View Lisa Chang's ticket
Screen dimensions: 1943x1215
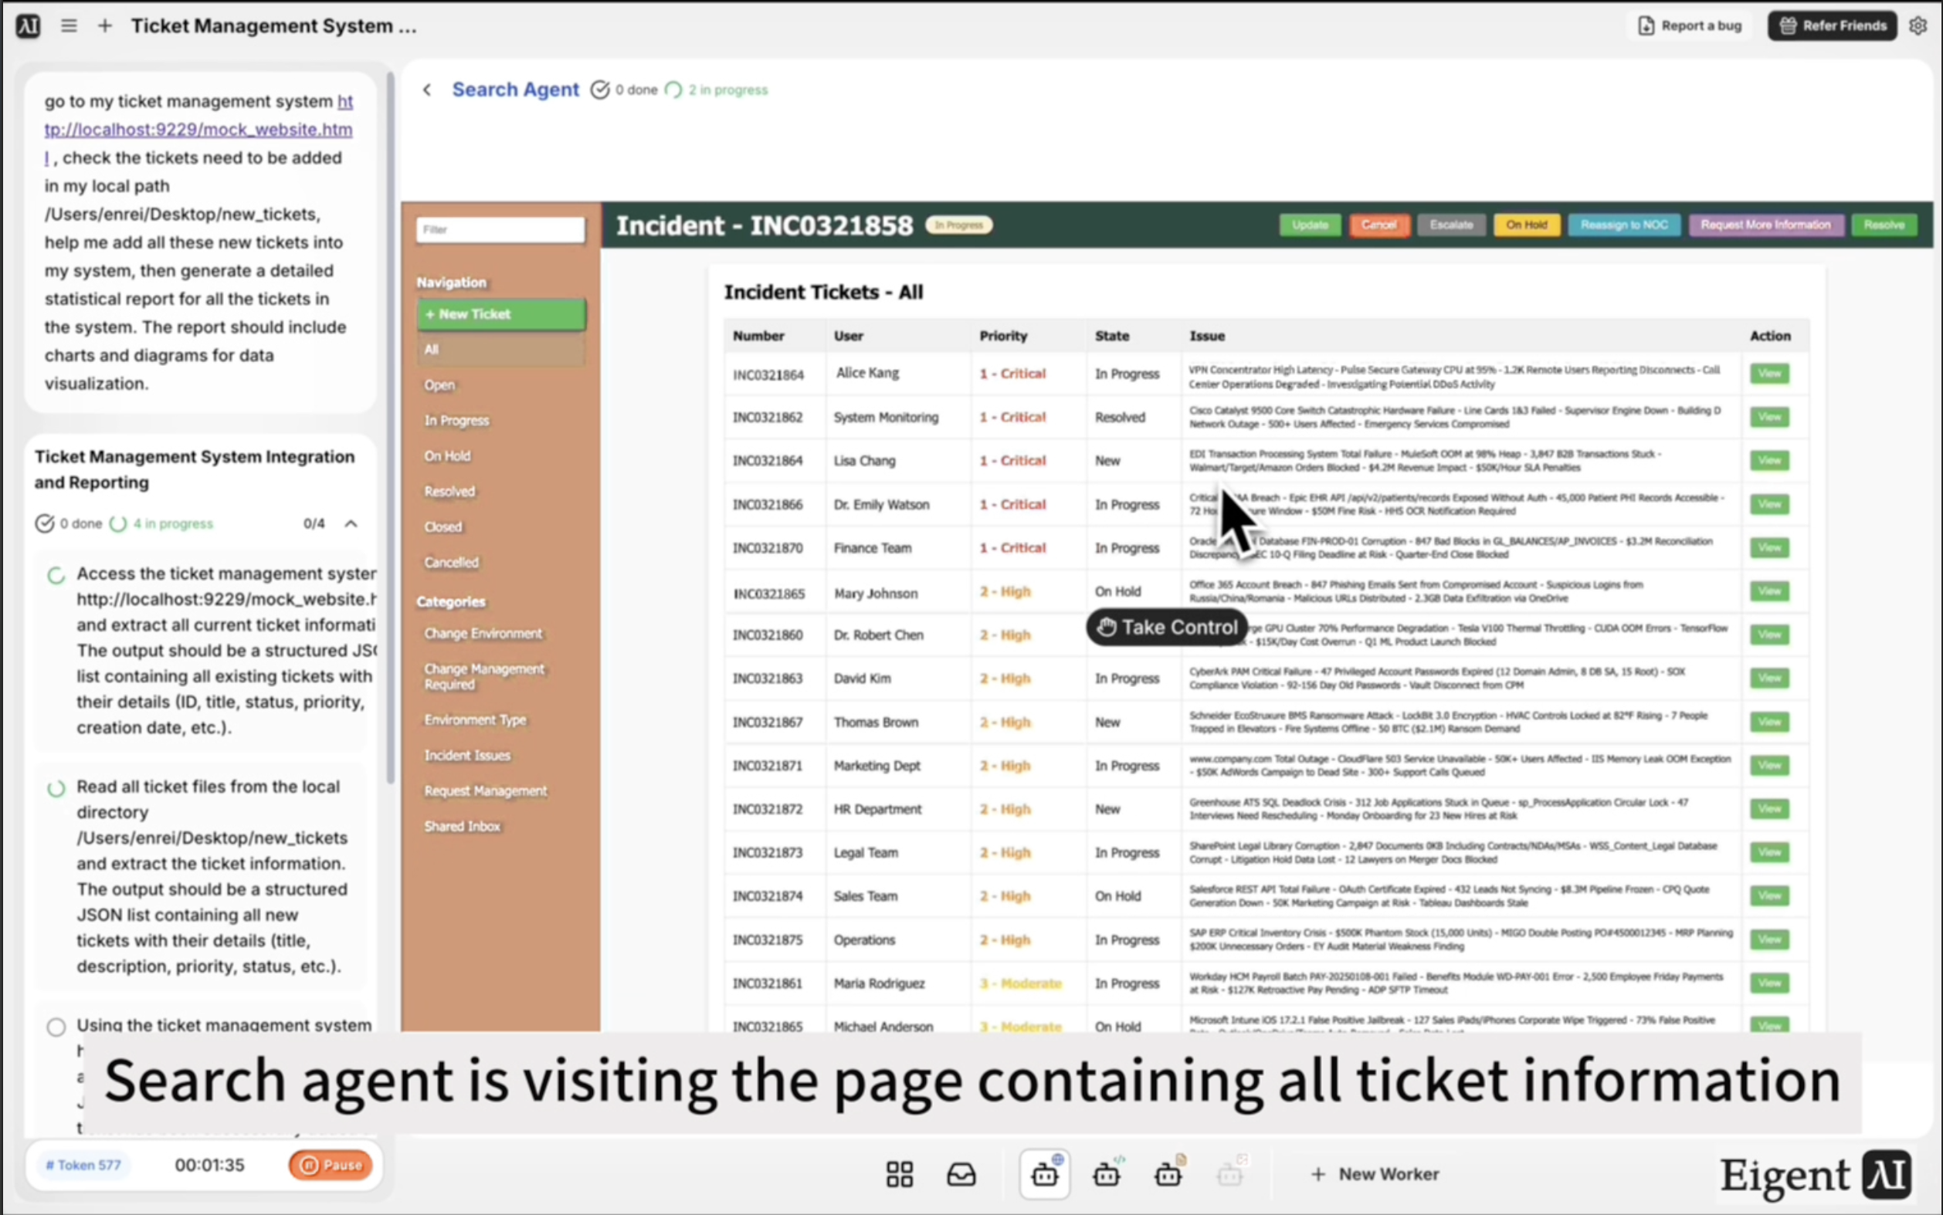[x=1769, y=460]
